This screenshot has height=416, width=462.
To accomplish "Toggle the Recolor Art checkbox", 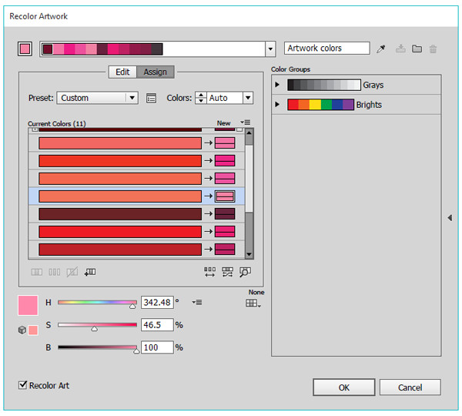I will point(22,385).
